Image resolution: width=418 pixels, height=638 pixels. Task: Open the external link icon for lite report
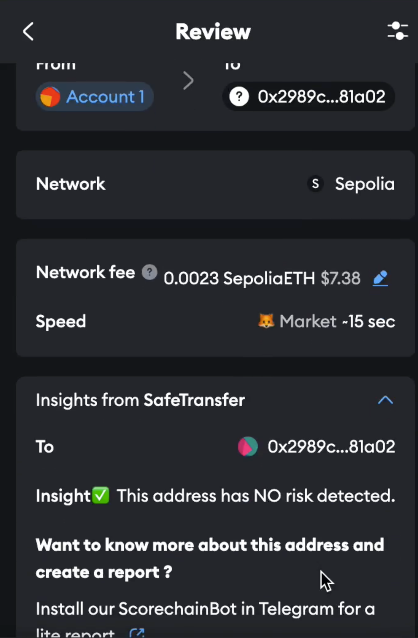click(x=137, y=633)
